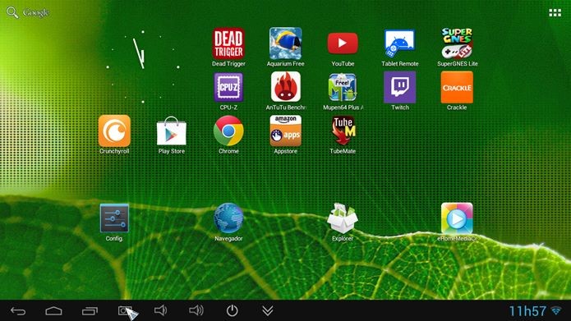Open the Crunchyroll app
Image resolution: width=571 pixels, height=321 pixels.
[x=114, y=131]
